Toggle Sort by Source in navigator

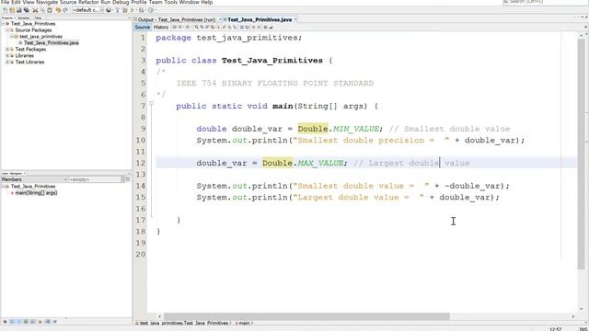[x=54, y=322]
